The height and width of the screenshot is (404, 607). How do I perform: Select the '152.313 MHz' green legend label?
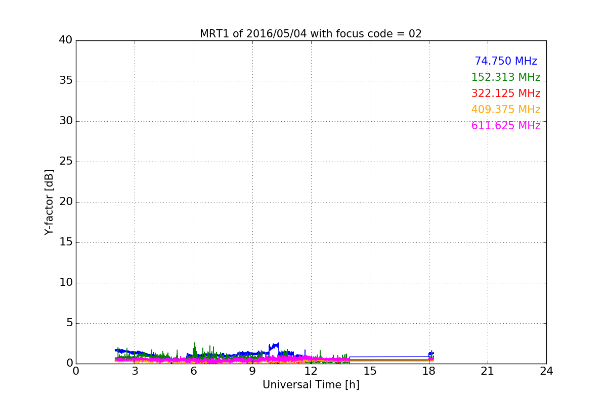click(506, 77)
